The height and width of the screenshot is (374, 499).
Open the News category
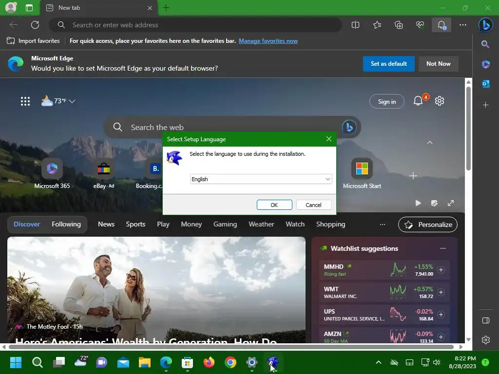coord(106,224)
